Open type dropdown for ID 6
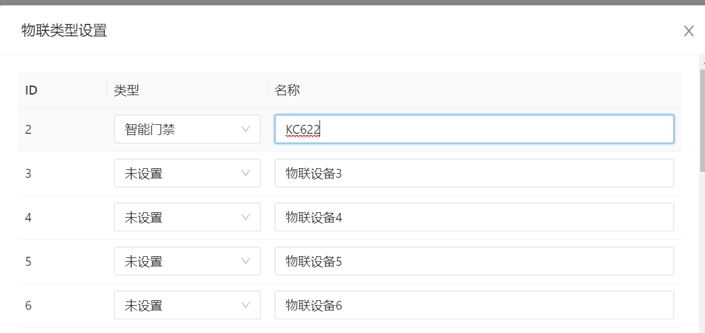 (x=187, y=305)
